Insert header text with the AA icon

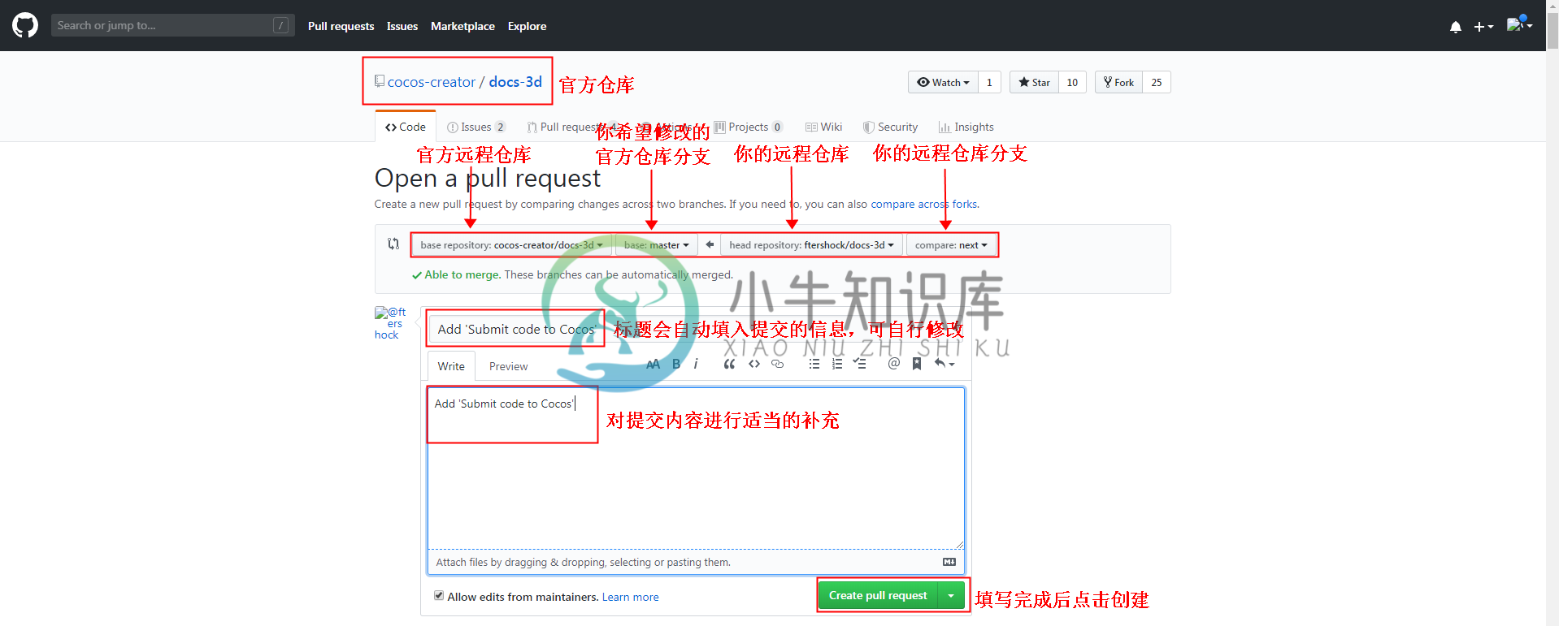653,364
